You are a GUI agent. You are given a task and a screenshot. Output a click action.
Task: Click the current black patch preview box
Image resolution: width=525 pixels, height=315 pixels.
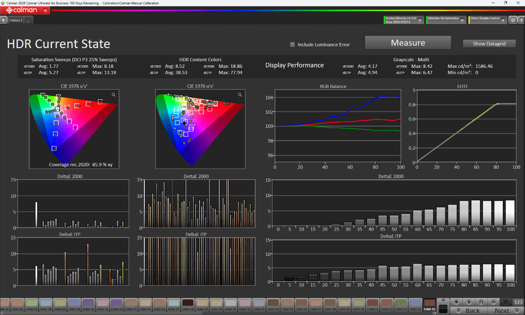point(443,309)
